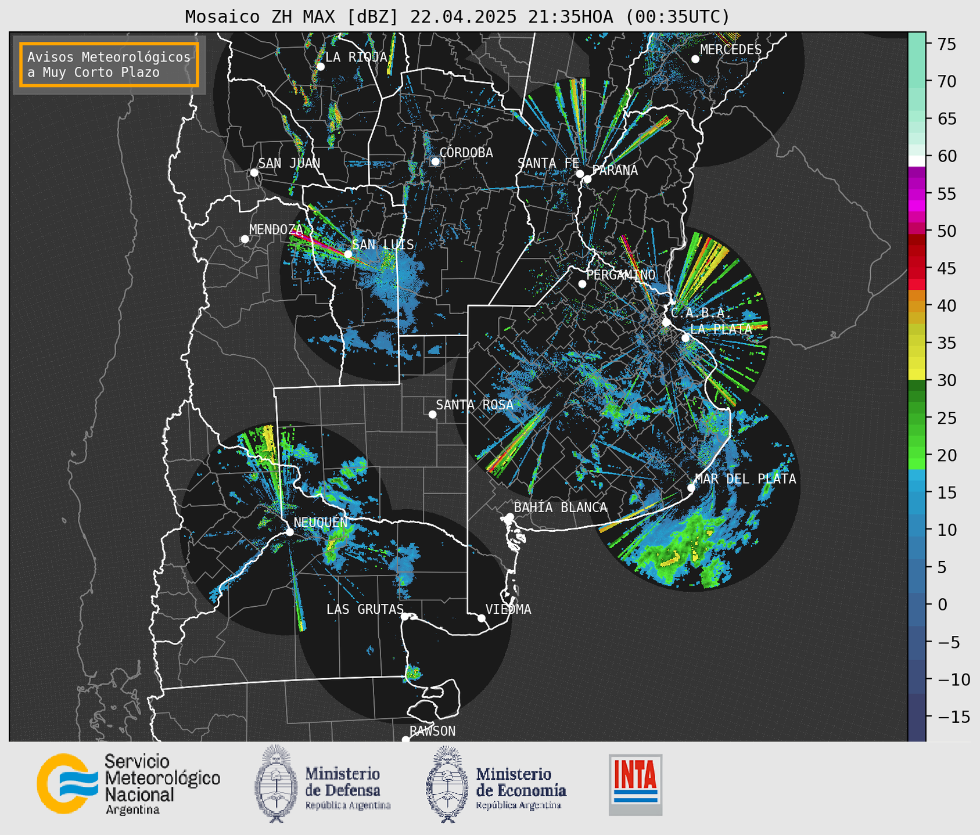Click the RAWSON map label
The image size is (980, 835).
coord(433,731)
